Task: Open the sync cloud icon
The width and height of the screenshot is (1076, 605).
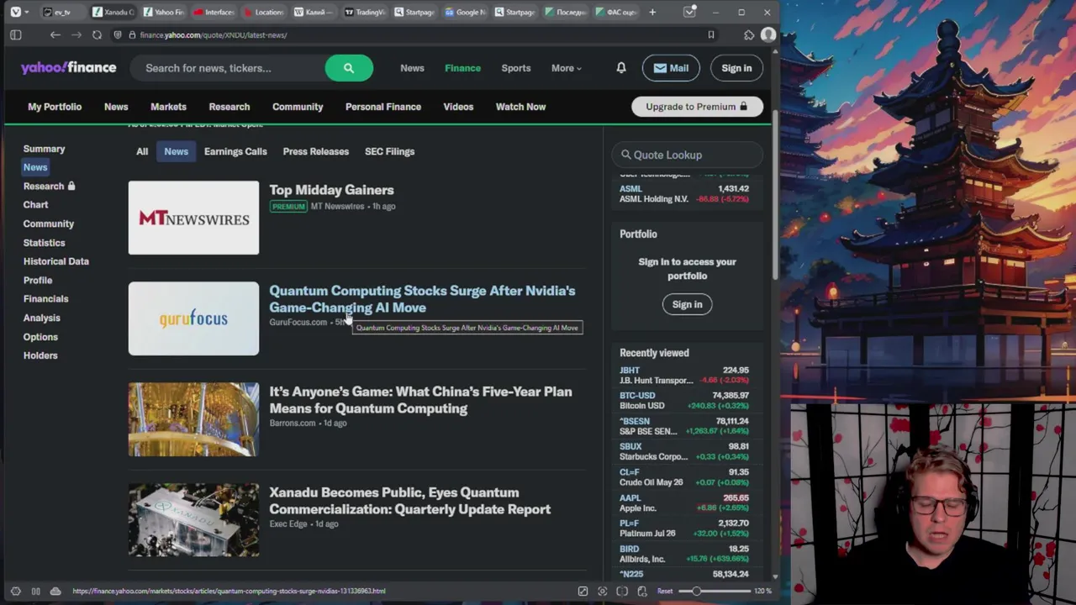Action: coord(55,591)
